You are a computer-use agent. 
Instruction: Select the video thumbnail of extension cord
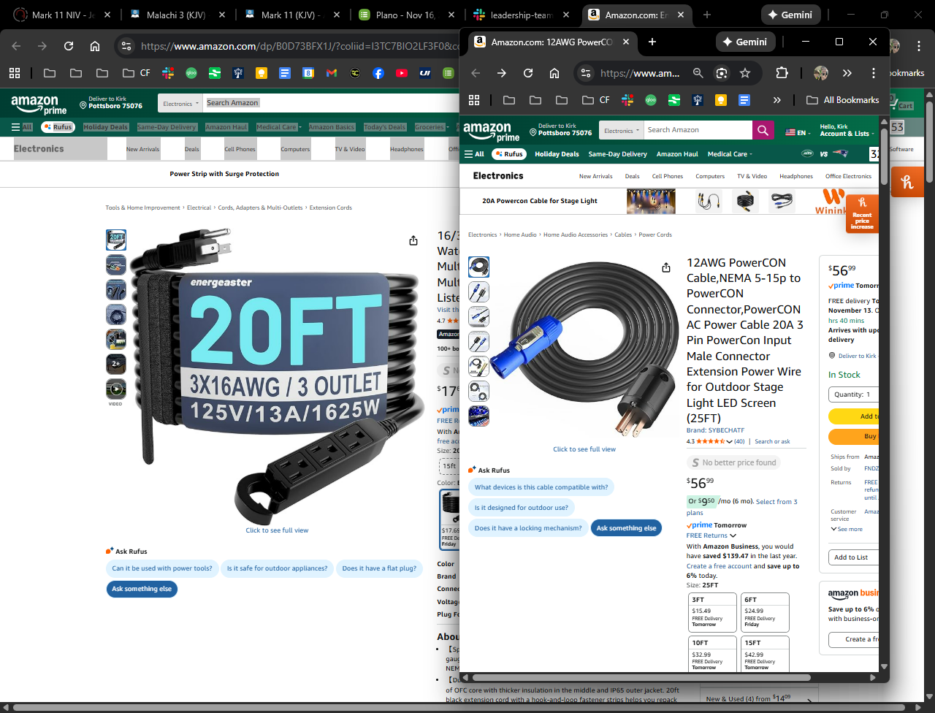(115, 389)
